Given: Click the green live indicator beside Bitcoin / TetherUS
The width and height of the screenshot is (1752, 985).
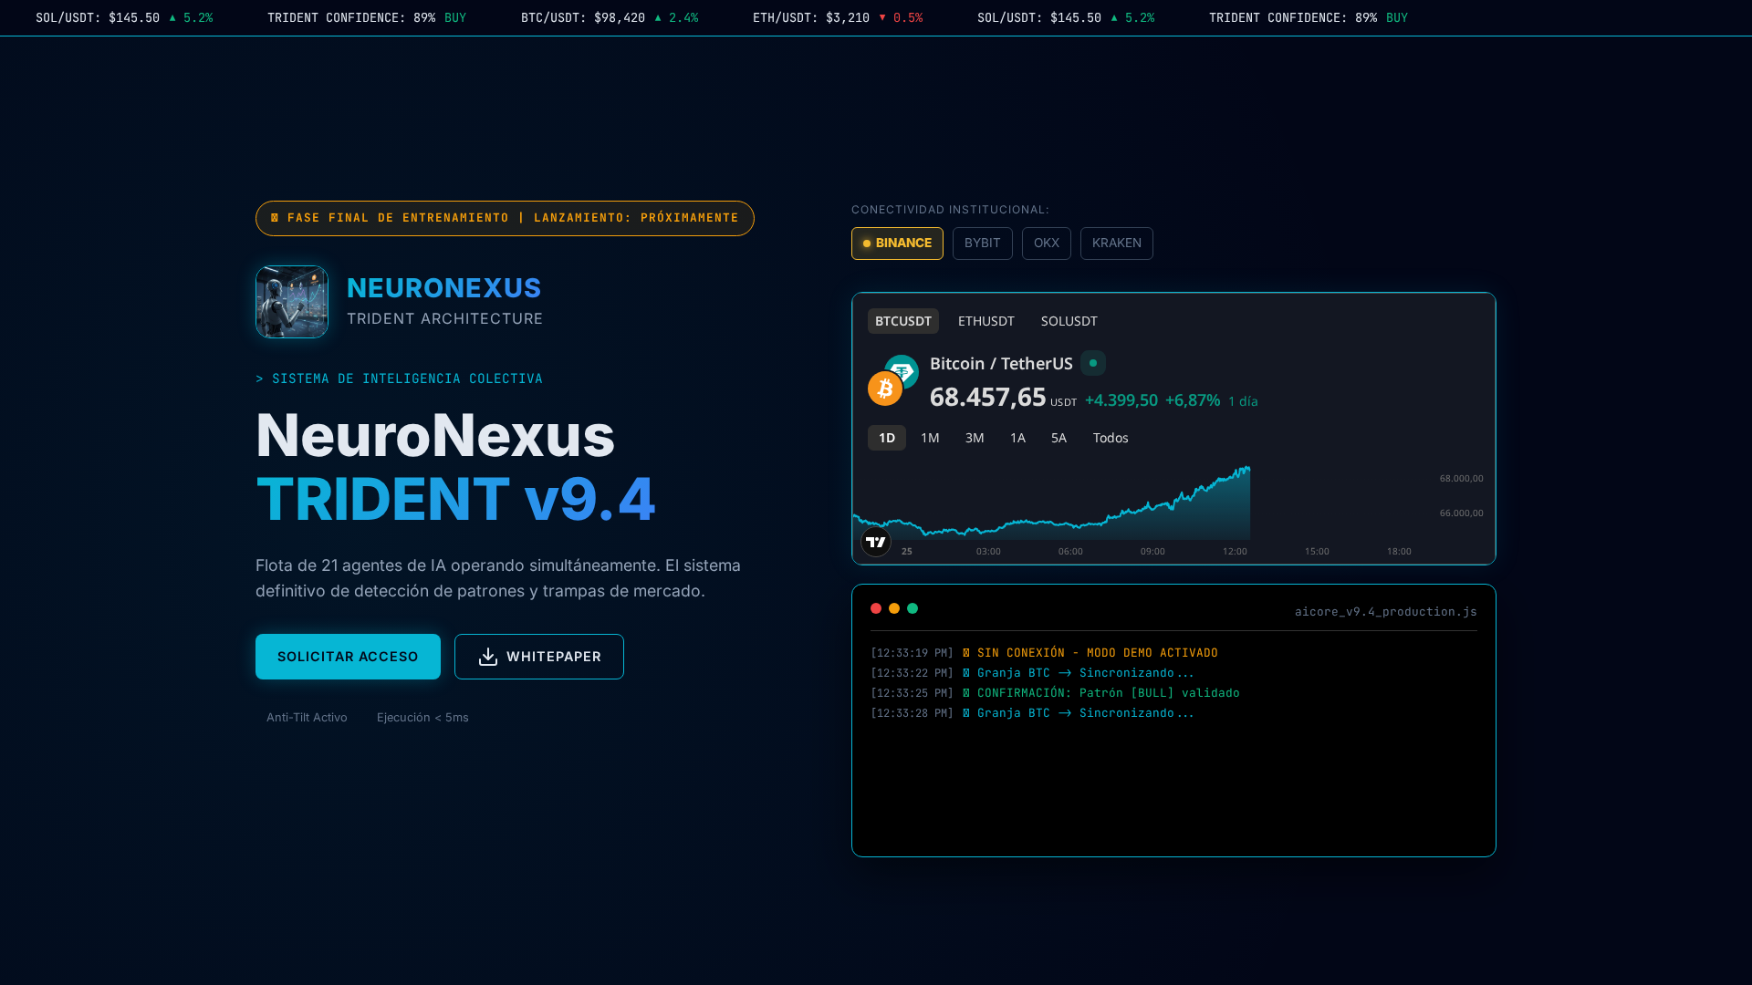Looking at the screenshot, I should [x=1093, y=363].
